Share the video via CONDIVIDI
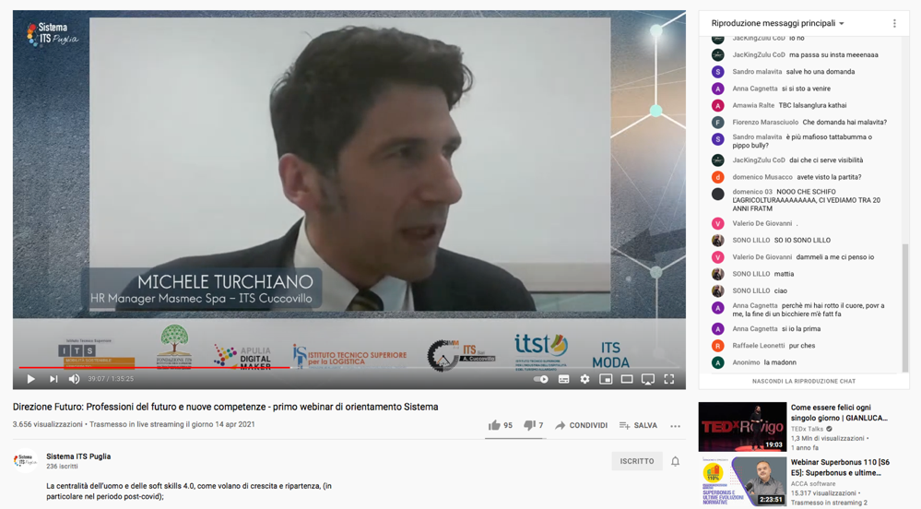 [582, 425]
